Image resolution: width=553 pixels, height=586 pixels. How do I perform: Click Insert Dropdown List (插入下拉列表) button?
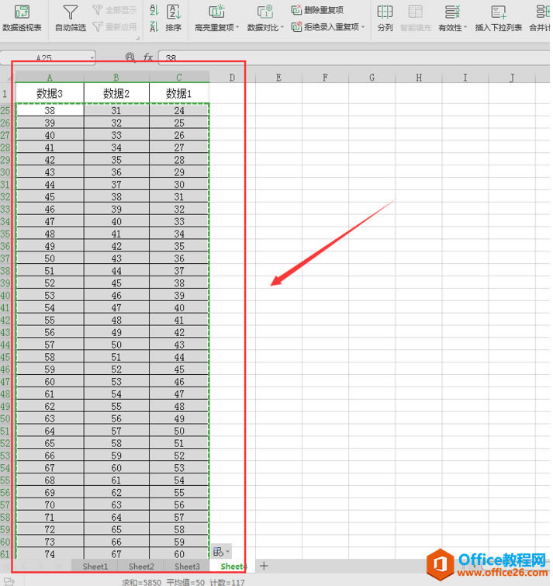point(498,18)
